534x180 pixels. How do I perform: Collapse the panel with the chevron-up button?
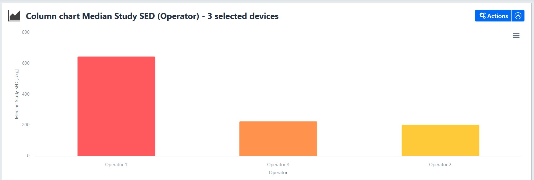pos(518,16)
